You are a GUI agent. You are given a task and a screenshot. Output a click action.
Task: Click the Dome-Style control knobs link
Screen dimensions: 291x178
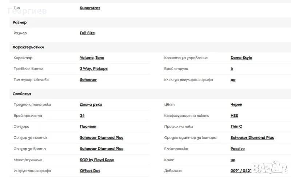tap(241, 58)
